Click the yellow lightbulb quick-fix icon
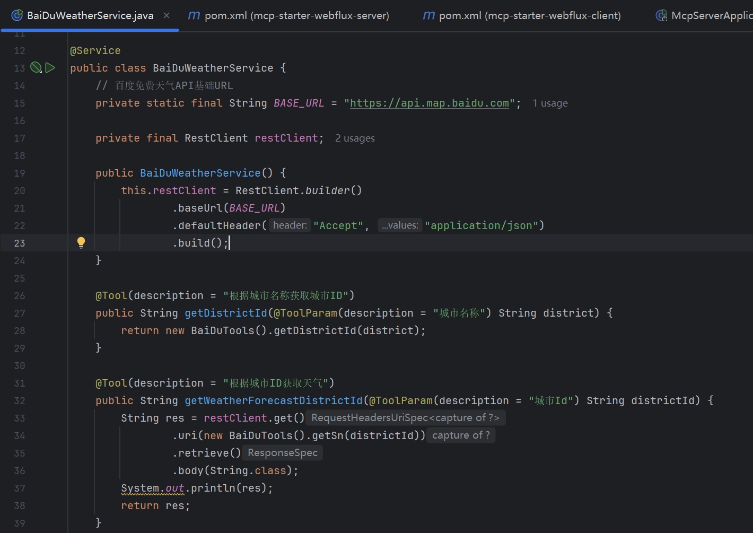Screen dimensions: 753x533 [81, 242]
